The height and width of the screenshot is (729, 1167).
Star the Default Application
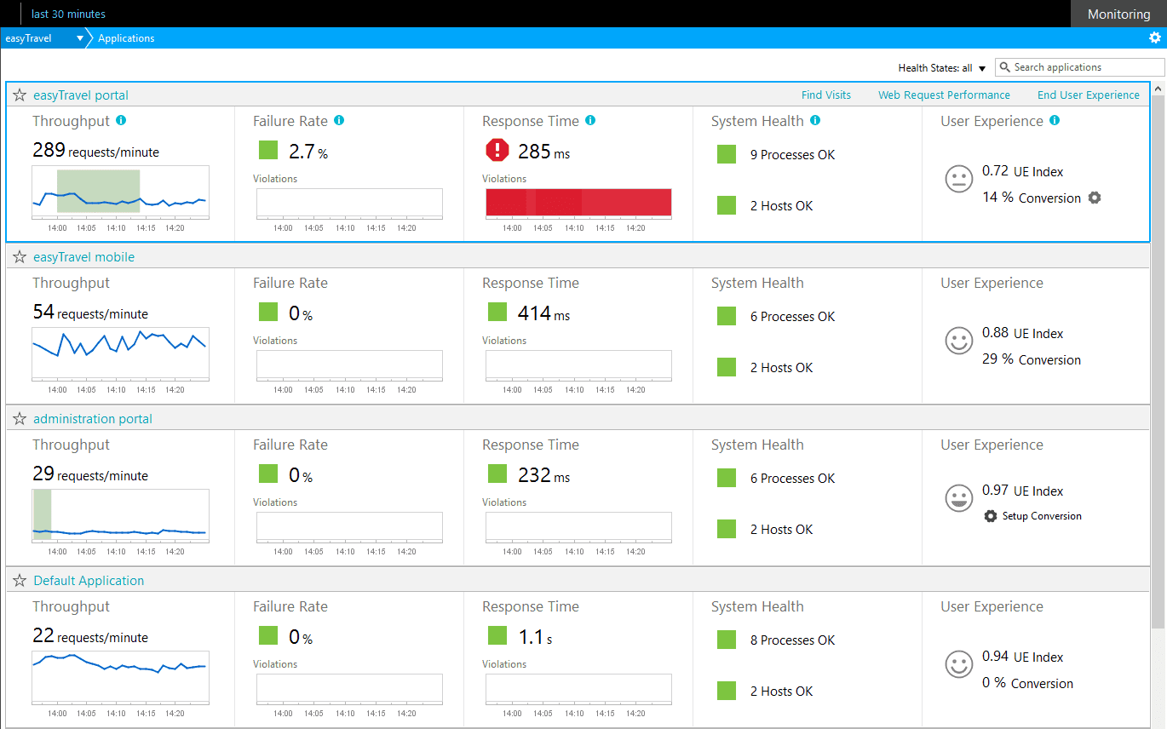click(x=20, y=581)
